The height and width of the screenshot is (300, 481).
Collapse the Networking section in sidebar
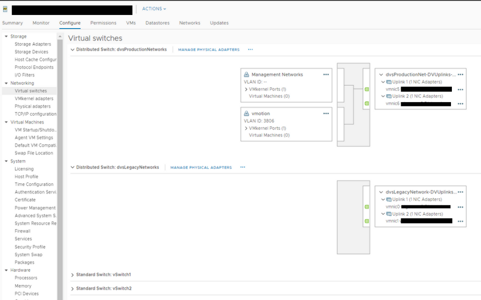point(6,83)
